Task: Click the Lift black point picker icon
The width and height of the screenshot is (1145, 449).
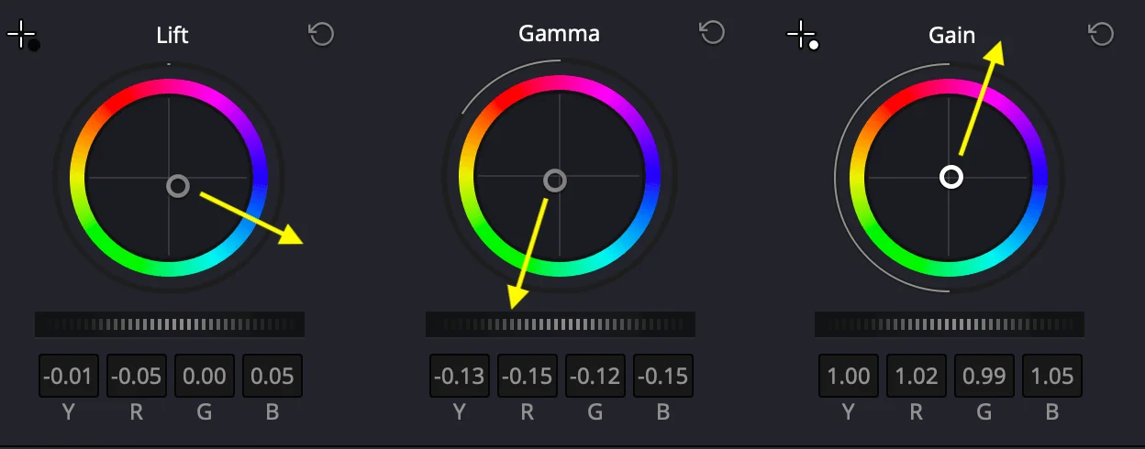Action: (x=22, y=37)
